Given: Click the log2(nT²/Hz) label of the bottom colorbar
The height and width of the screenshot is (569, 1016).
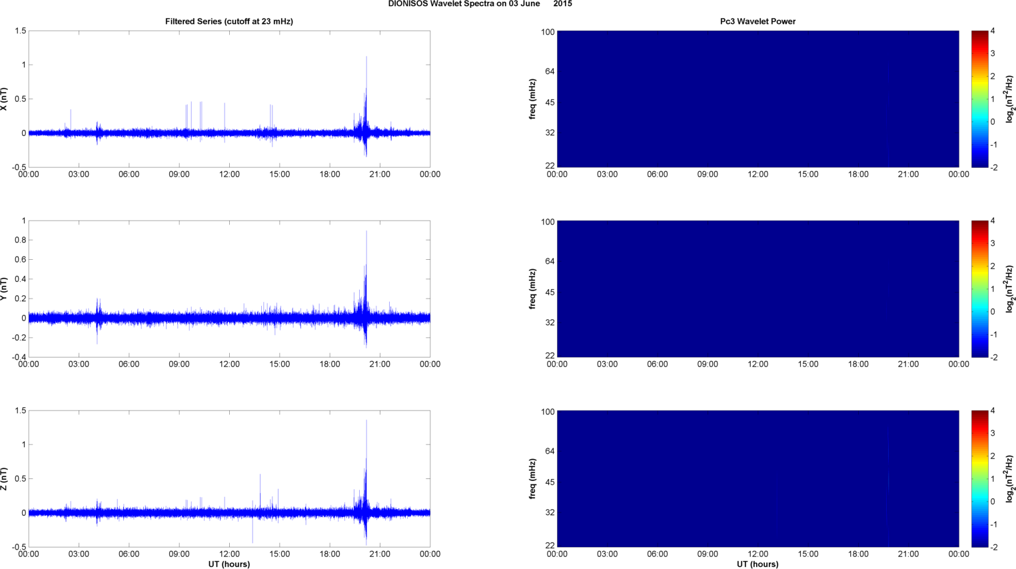Looking at the screenshot, I should point(1009,479).
